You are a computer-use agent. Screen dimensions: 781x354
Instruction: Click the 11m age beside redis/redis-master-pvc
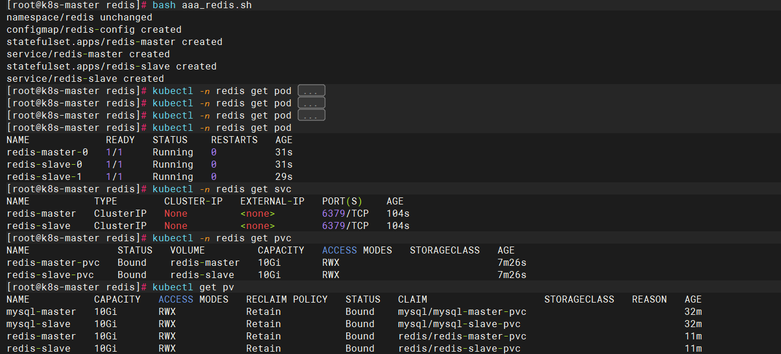coord(693,336)
